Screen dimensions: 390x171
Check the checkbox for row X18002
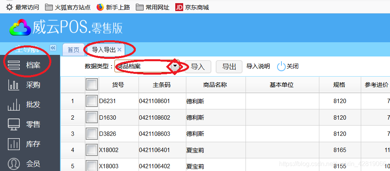point(92,150)
